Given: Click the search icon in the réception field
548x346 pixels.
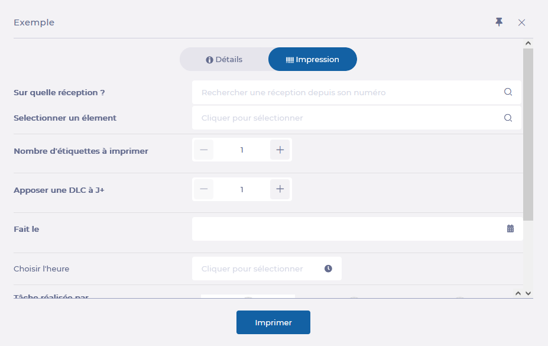Looking at the screenshot, I should 508,92.
